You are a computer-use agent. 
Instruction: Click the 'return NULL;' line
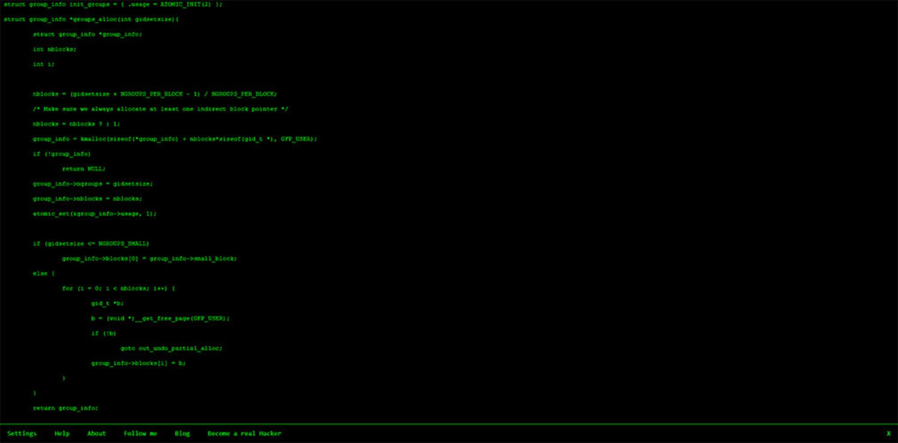coord(84,169)
